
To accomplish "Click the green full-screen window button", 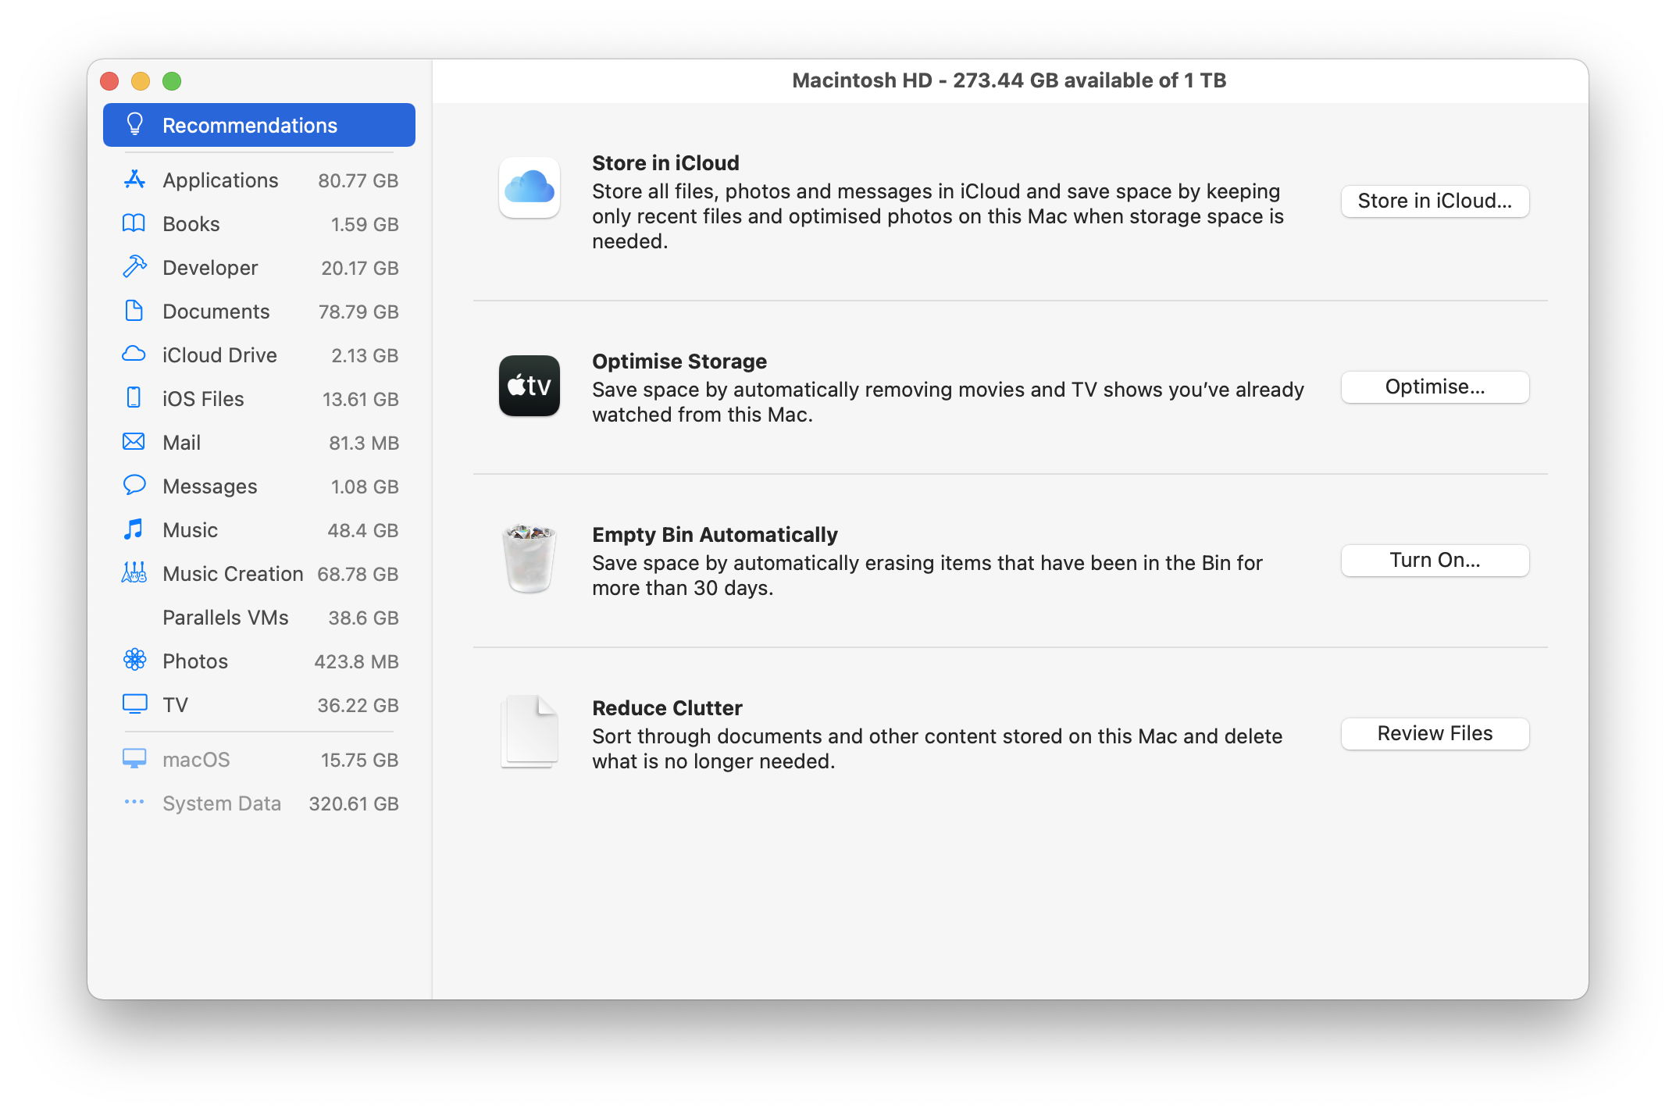I will [x=172, y=81].
